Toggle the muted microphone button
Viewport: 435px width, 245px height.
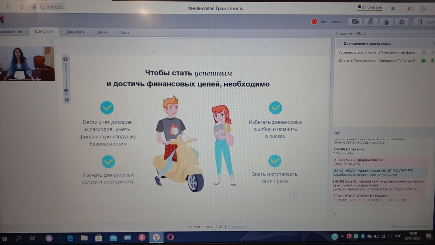(370, 22)
